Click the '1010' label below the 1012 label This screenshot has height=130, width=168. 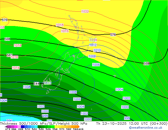coord(97,50)
